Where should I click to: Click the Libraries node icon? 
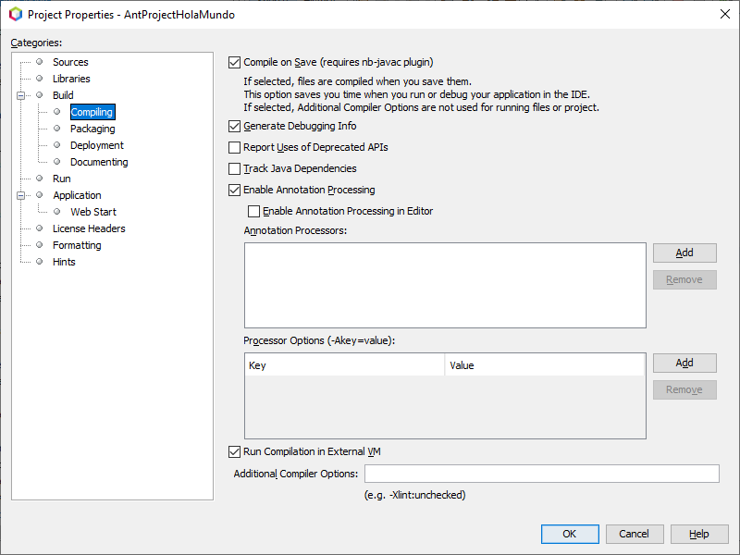pyautogui.click(x=39, y=79)
